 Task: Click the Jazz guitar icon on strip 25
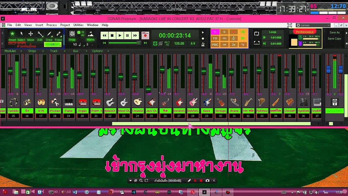point(152,102)
